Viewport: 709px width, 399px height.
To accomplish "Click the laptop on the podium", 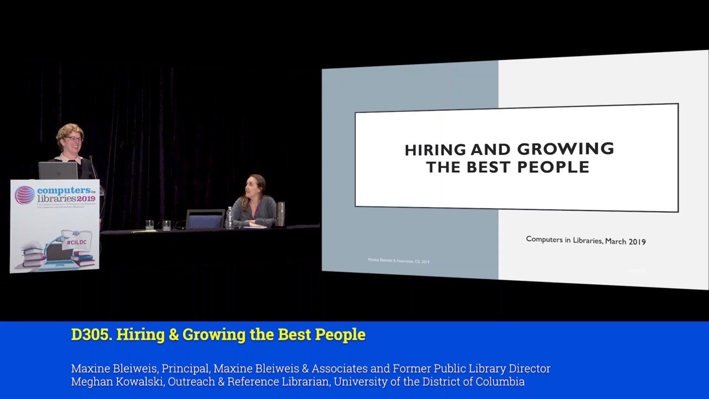I will click(58, 170).
